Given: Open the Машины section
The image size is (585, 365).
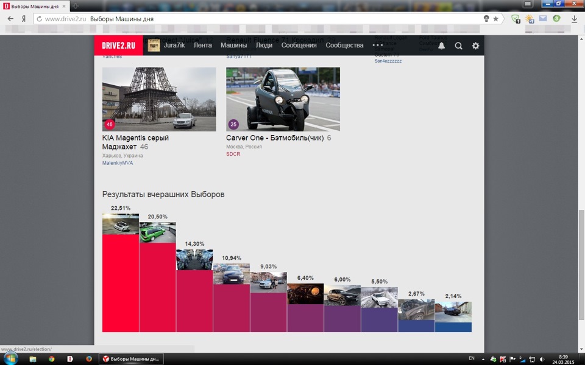Looking at the screenshot, I should (x=233, y=45).
